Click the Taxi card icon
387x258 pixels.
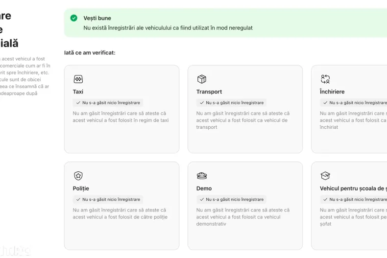pyautogui.click(x=78, y=79)
